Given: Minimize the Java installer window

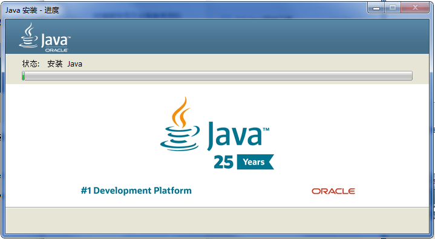Looking at the screenshot, I should click(x=376, y=8).
